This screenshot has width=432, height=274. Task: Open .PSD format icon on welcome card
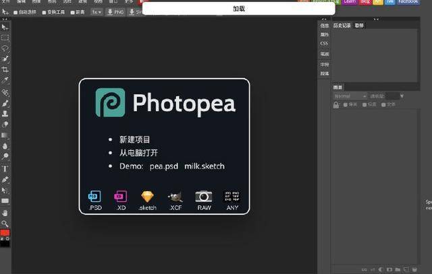[x=94, y=201]
